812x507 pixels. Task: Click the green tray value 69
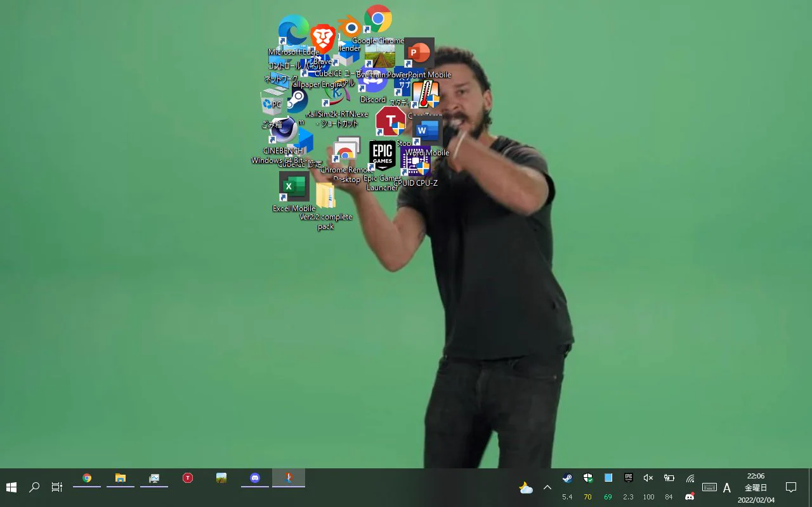608,497
